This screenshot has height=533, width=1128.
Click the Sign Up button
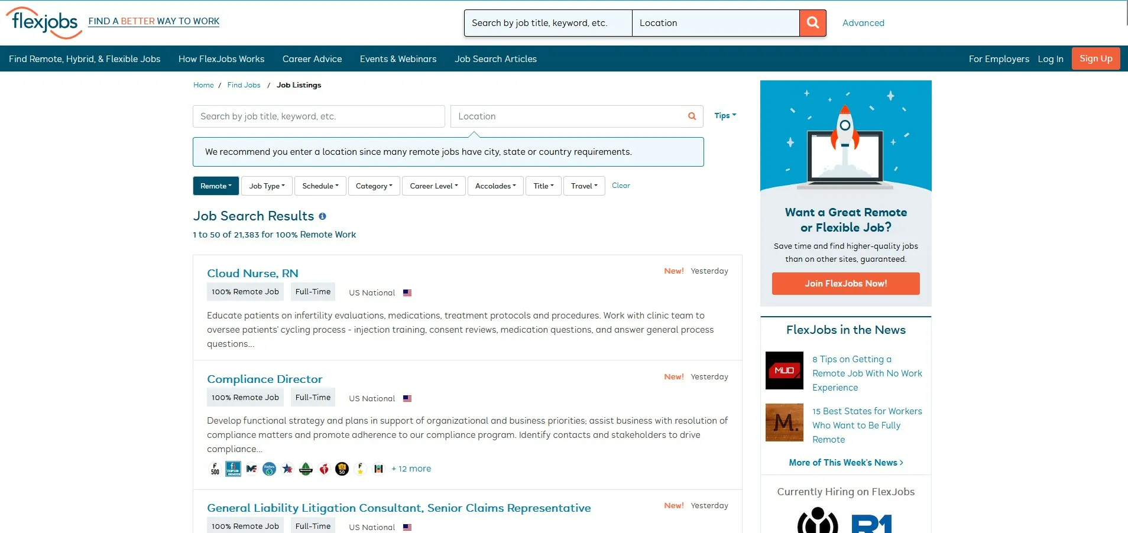pyautogui.click(x=1096, y=58)
